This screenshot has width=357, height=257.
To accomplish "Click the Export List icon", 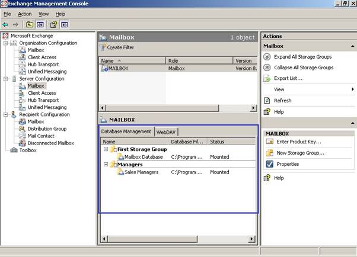I will click(267, 79).
